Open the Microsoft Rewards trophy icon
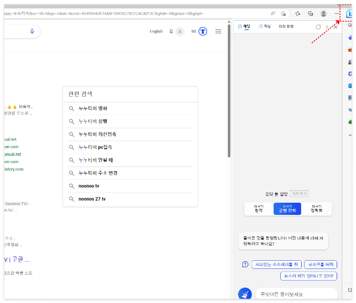This screenshot has height=303, width=356. coord(203,32)
